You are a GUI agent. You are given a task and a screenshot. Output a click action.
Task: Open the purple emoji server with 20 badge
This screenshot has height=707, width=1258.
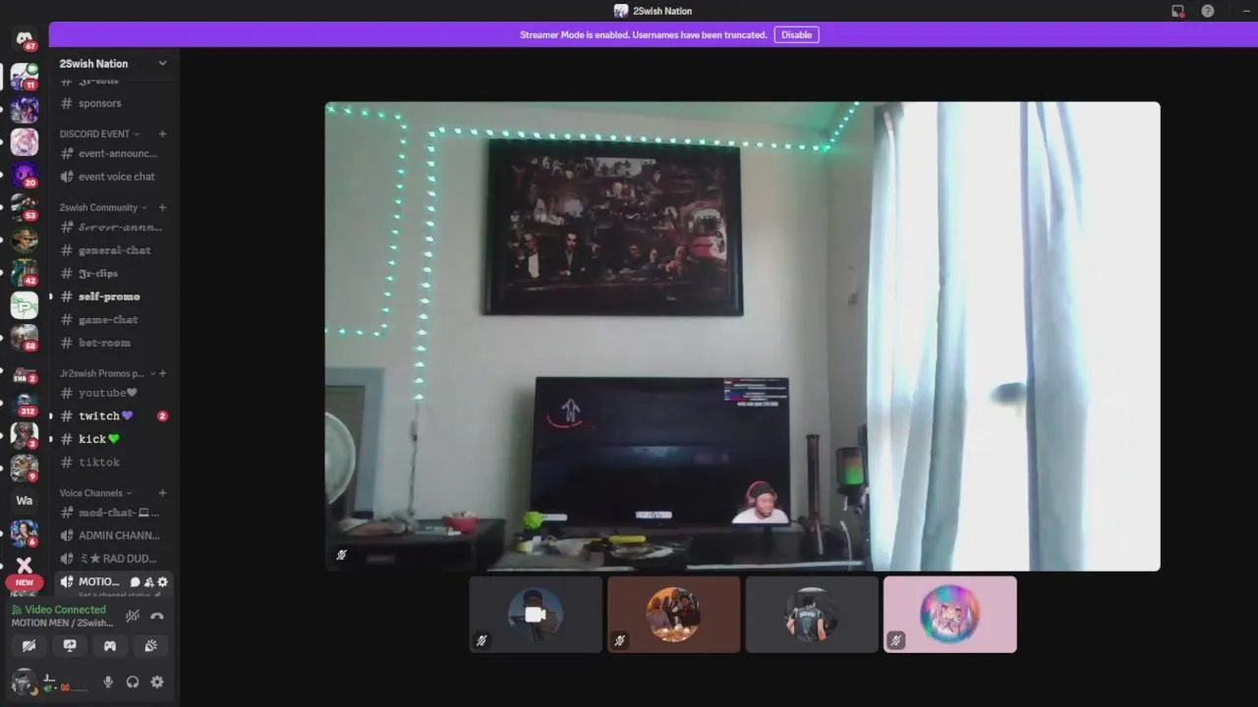coord(25,175)
